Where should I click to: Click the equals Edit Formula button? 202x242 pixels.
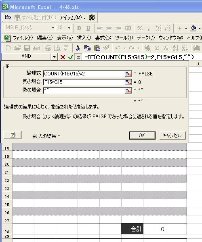78,57
